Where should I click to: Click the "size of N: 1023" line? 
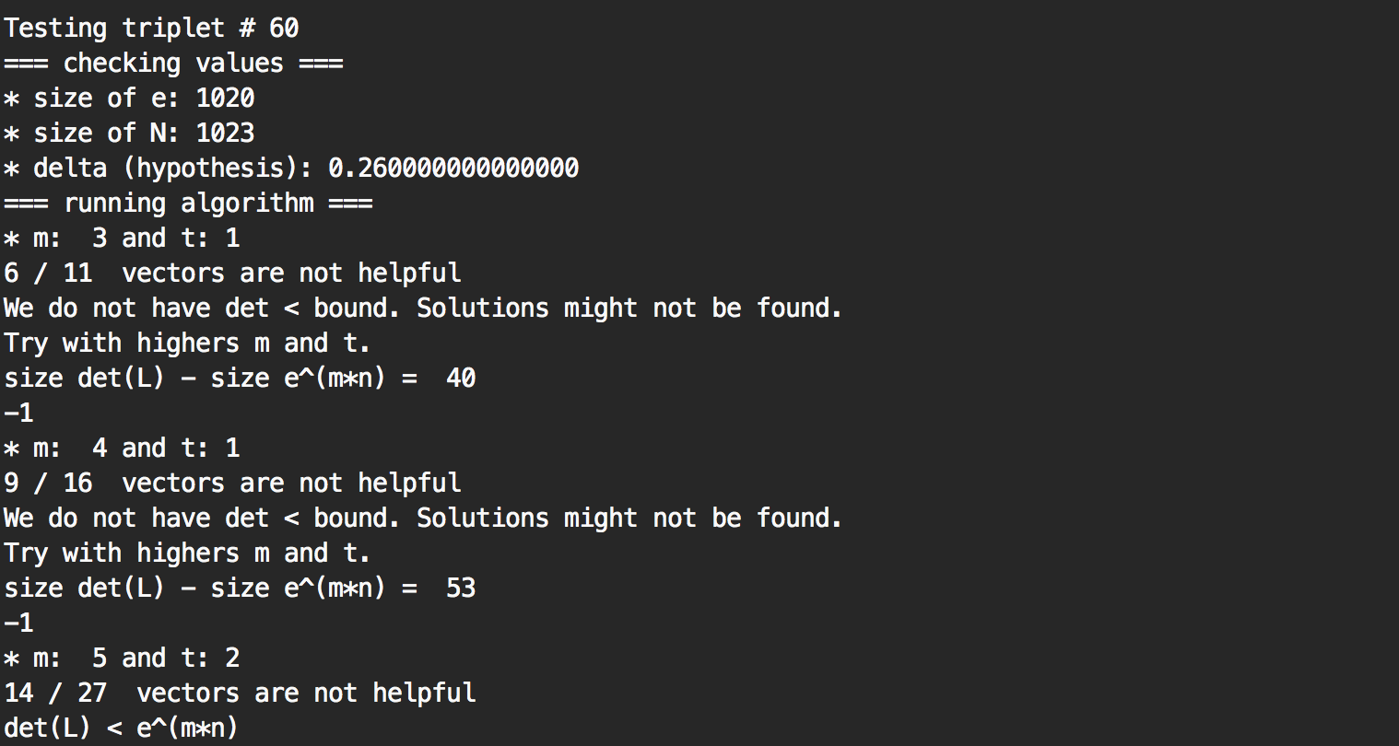click(129, 133)
